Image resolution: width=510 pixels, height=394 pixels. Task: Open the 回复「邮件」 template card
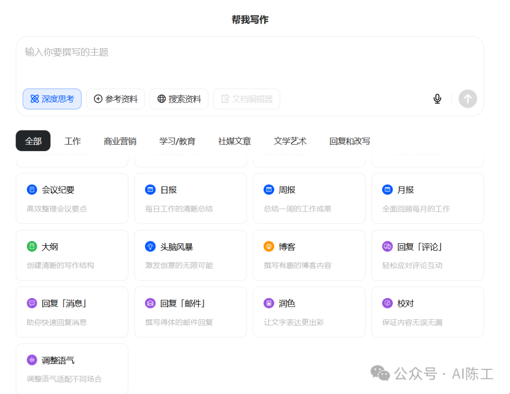pos(190,312)
